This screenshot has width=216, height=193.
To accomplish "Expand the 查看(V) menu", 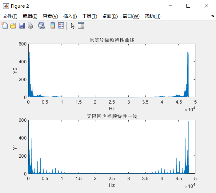I will click(50, 16).
